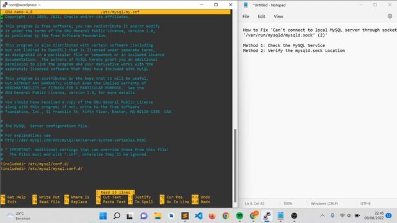
Task: Click Read File in nano shortcuts
Action: pyautogui.click(x=50, y=202)
